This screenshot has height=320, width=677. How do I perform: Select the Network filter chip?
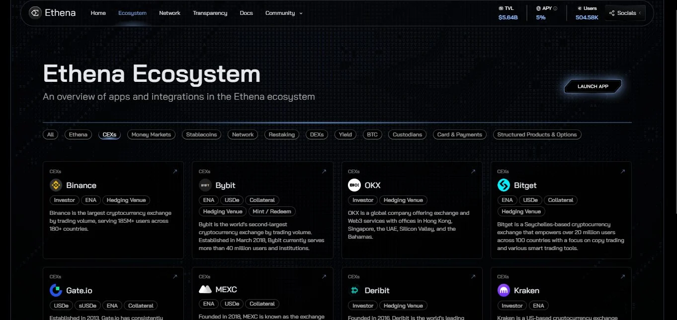coord(243,134)
